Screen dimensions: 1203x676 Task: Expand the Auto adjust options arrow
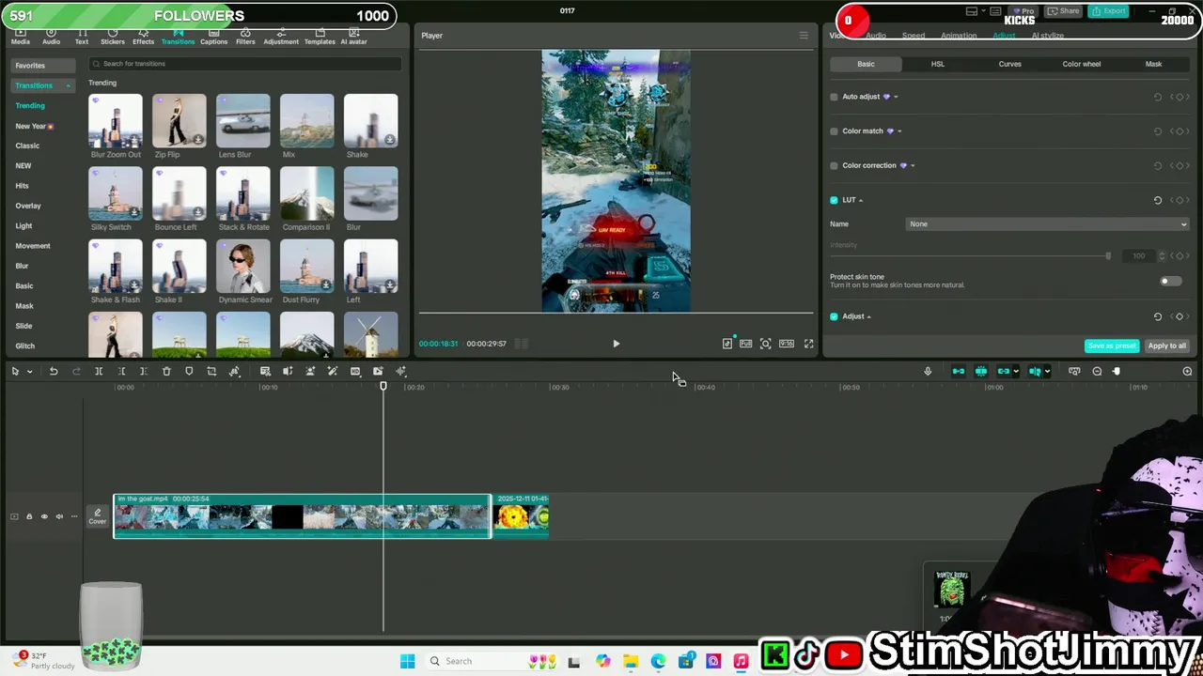point(896,97)
